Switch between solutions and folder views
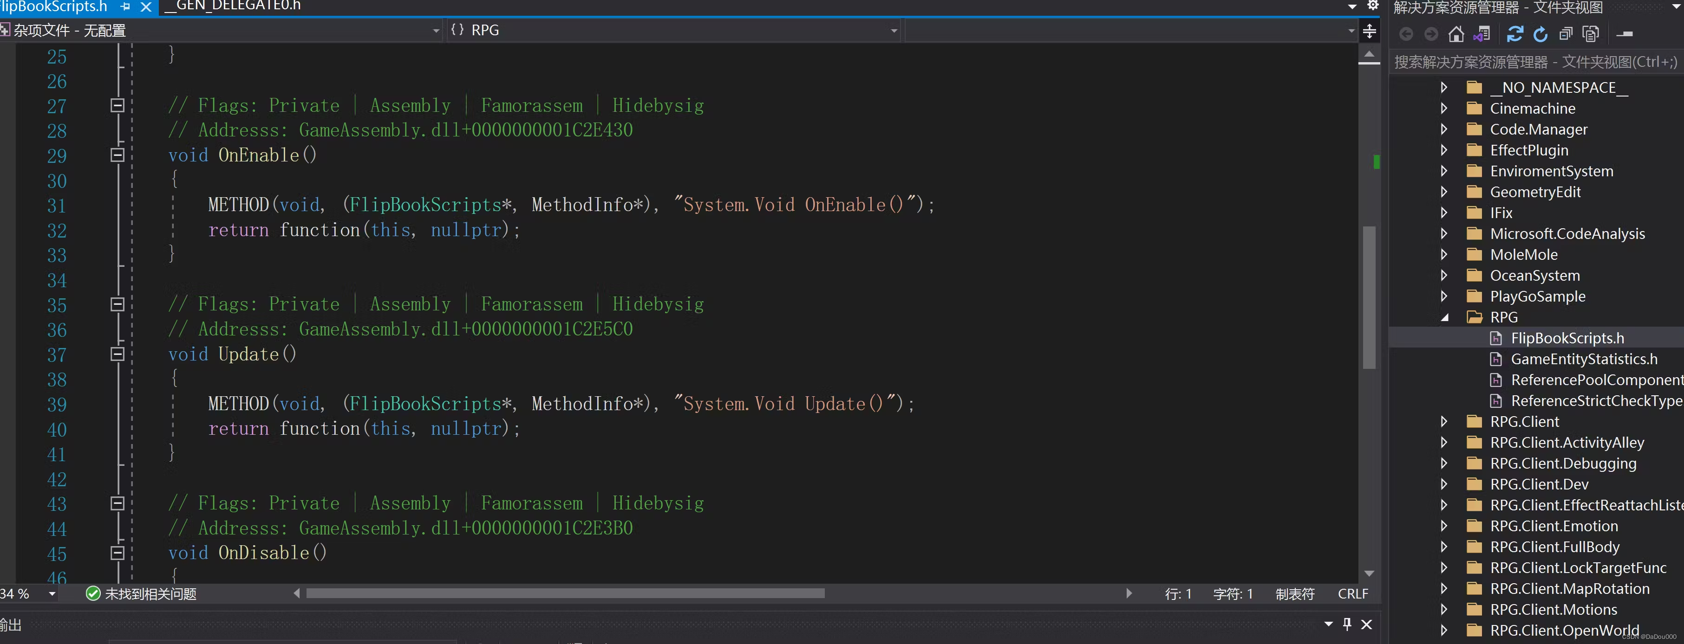 tap(1482, 34)
